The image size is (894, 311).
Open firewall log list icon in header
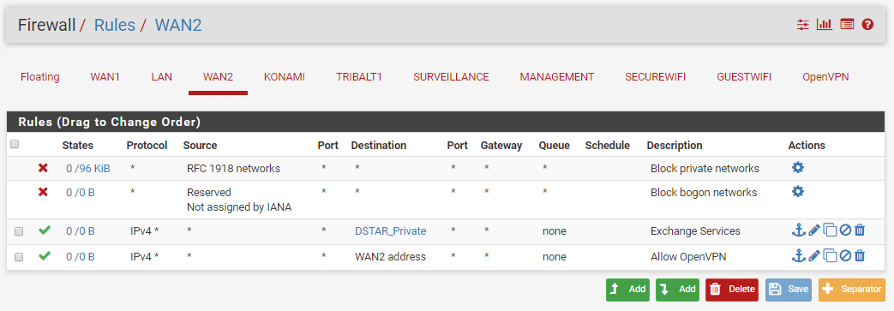click(x=847, y=25)
